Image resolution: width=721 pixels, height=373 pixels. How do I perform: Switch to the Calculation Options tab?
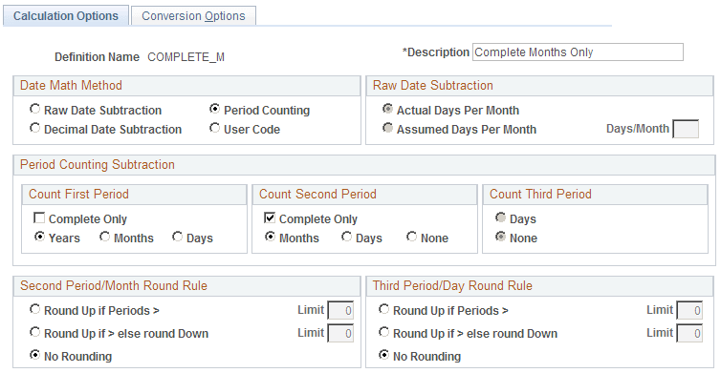(x=66, y=16)
